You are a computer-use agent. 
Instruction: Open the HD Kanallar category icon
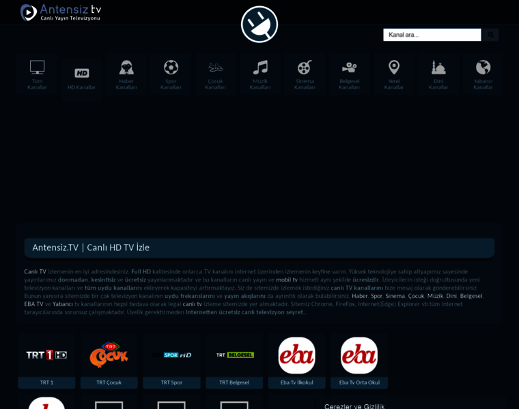point(82,73)
